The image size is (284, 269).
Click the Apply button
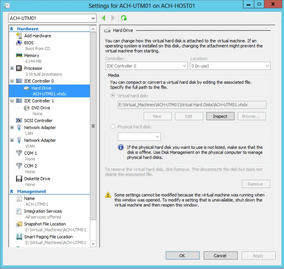point(258,256)
